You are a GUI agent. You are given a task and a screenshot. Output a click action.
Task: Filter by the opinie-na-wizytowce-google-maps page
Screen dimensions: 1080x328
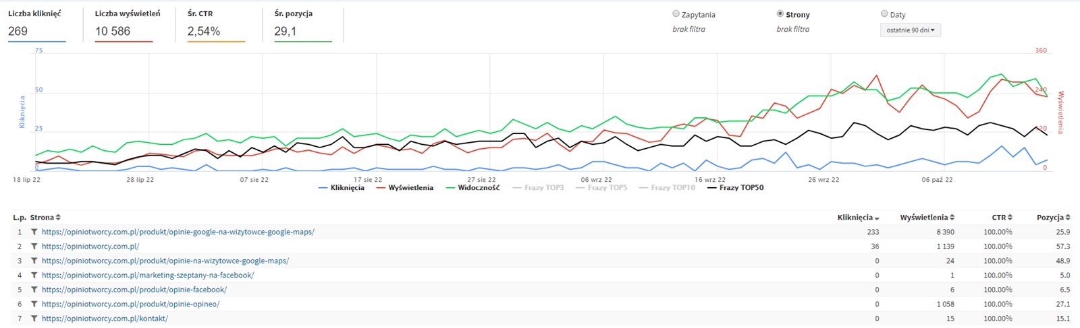coord(34,261)
